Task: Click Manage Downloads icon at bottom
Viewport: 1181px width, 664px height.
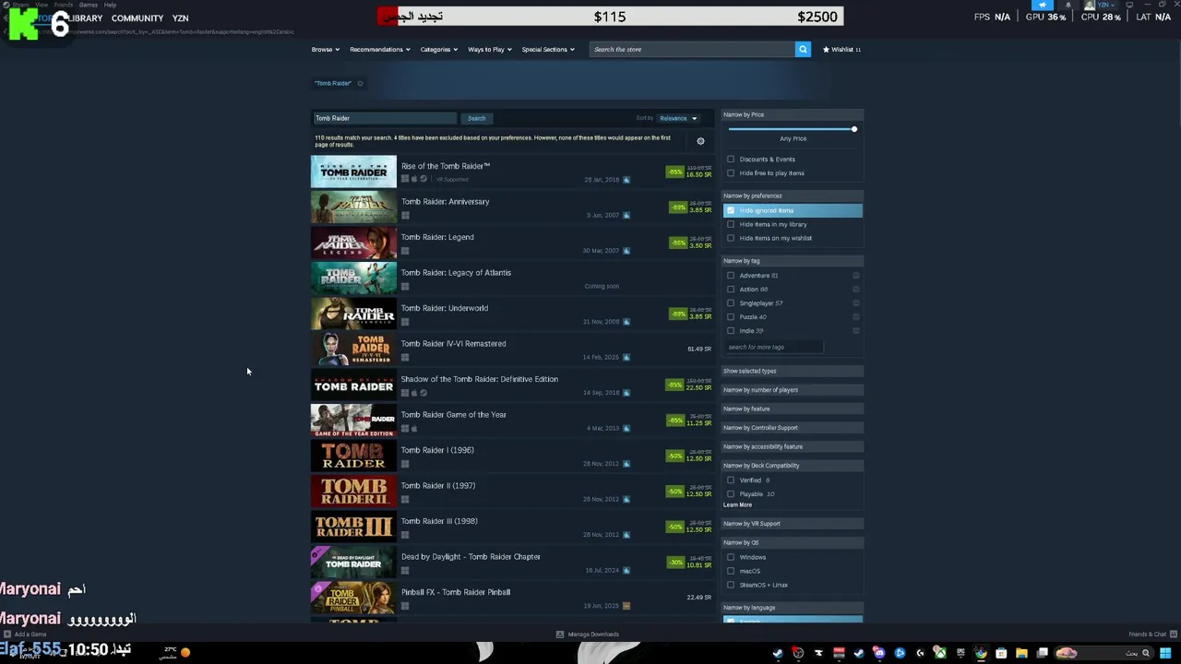Action: [560, 634]
